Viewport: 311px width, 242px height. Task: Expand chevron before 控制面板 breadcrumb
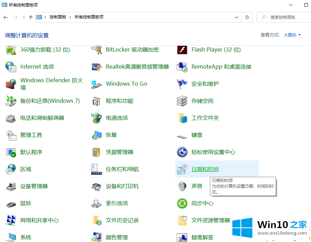pos(45,17)
